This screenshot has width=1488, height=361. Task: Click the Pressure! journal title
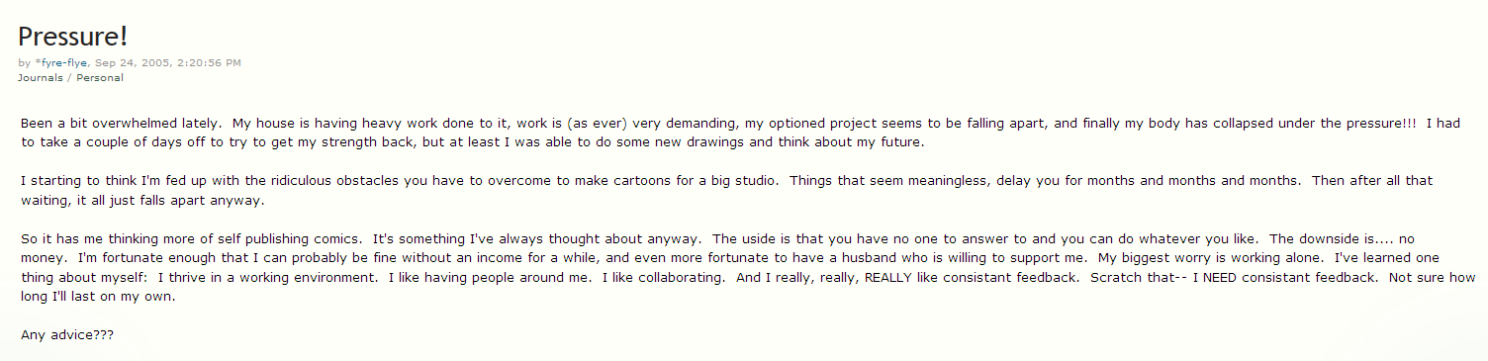click(73, 37)
